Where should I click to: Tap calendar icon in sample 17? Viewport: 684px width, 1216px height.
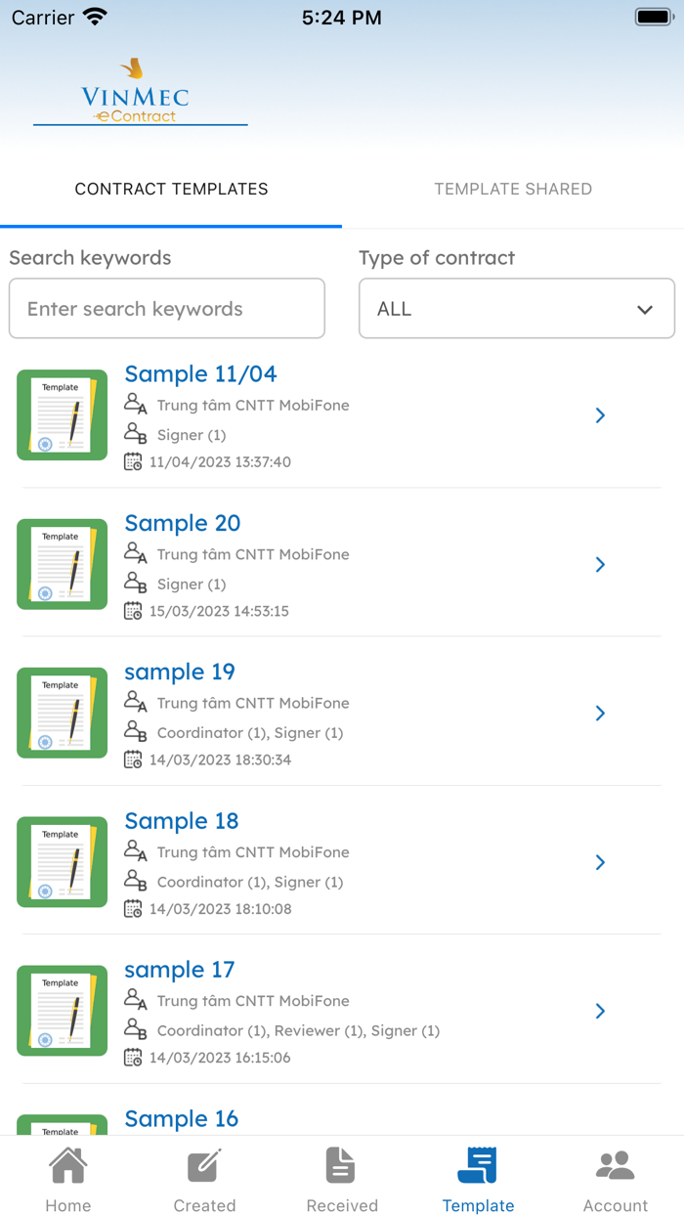coord(133,1058)
